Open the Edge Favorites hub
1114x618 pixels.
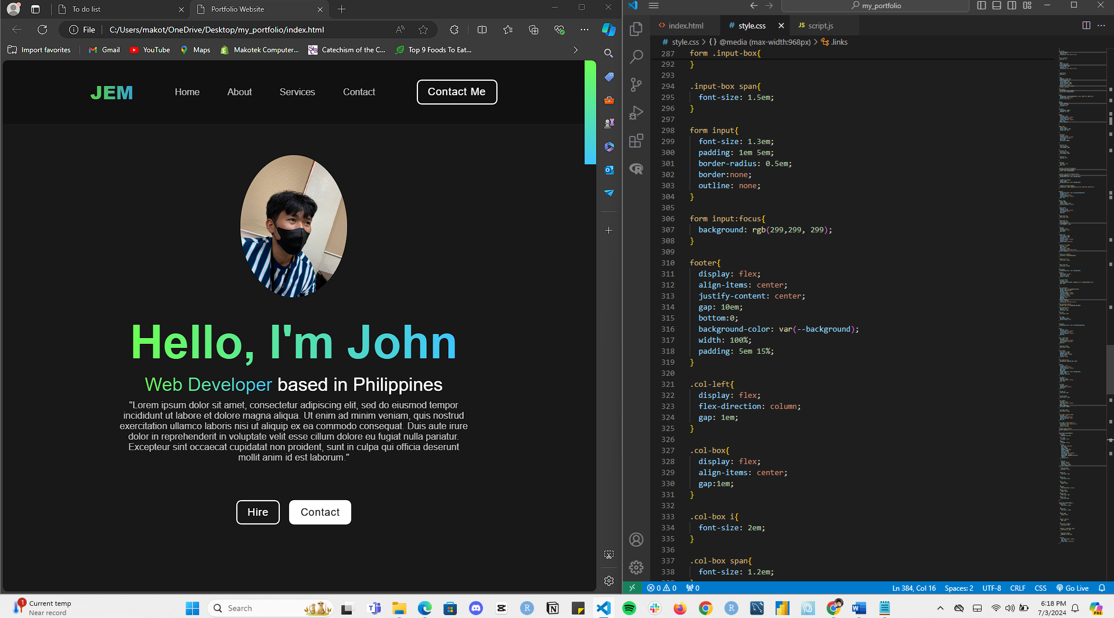point(508,30)
